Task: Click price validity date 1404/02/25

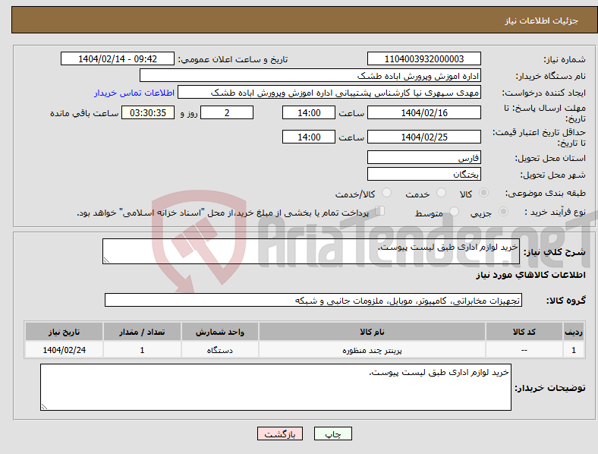Action: [x=423, y=137]
